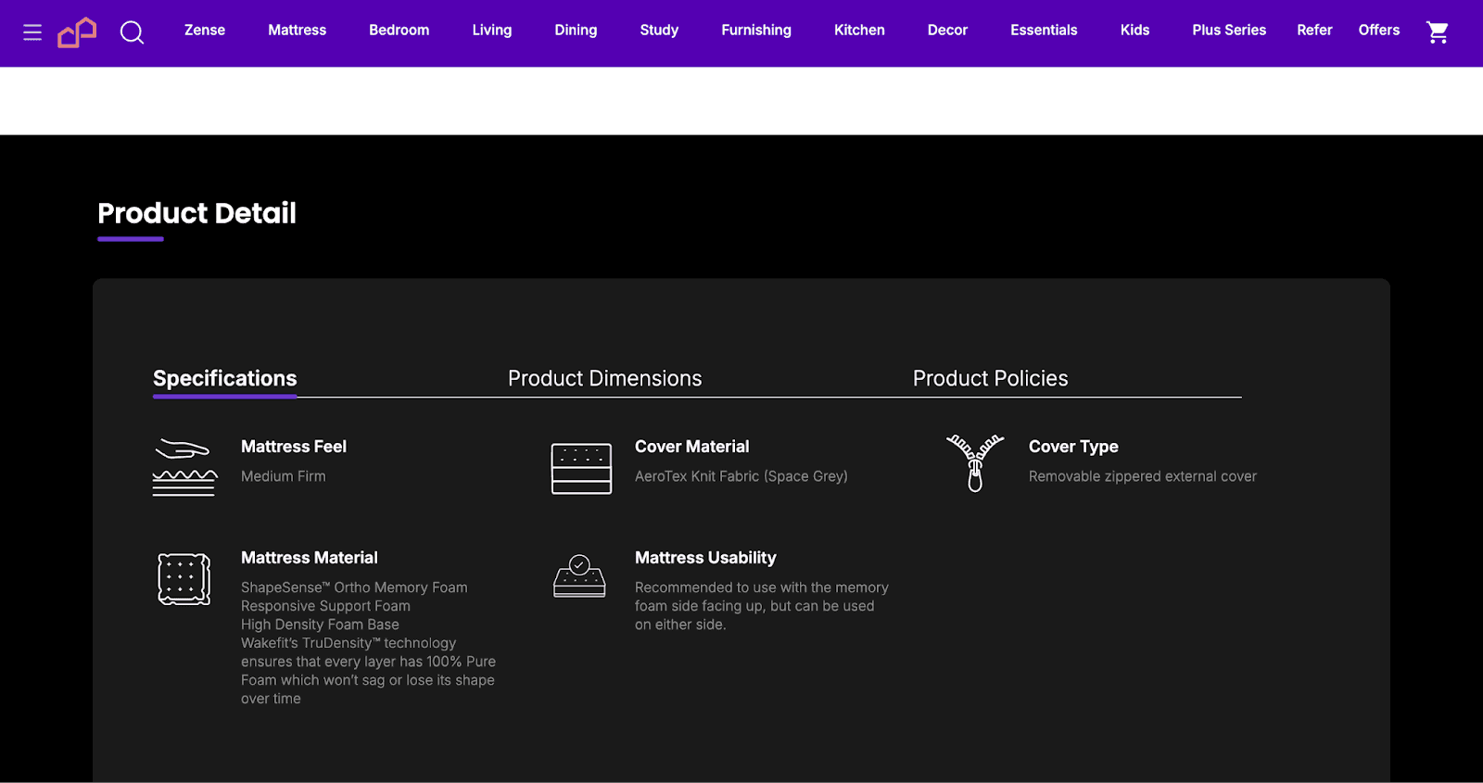1483x783 pixels.
Task: Open the Plus Series menu
Action: 1229,30
